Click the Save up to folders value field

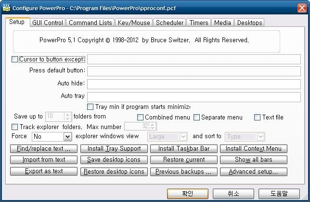(55, 117)
